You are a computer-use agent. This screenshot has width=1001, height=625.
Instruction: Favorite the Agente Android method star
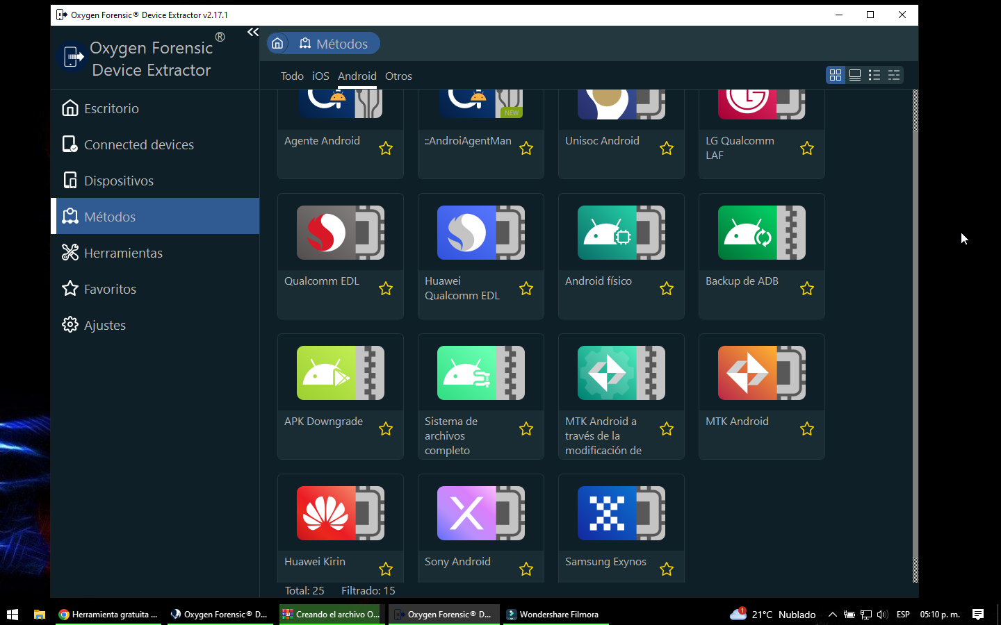[386, 149]
